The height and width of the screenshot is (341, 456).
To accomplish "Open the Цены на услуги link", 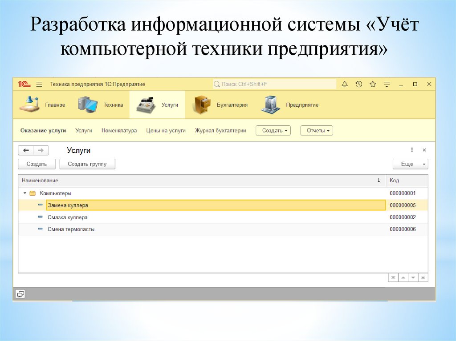I will [x=166, y=131].
